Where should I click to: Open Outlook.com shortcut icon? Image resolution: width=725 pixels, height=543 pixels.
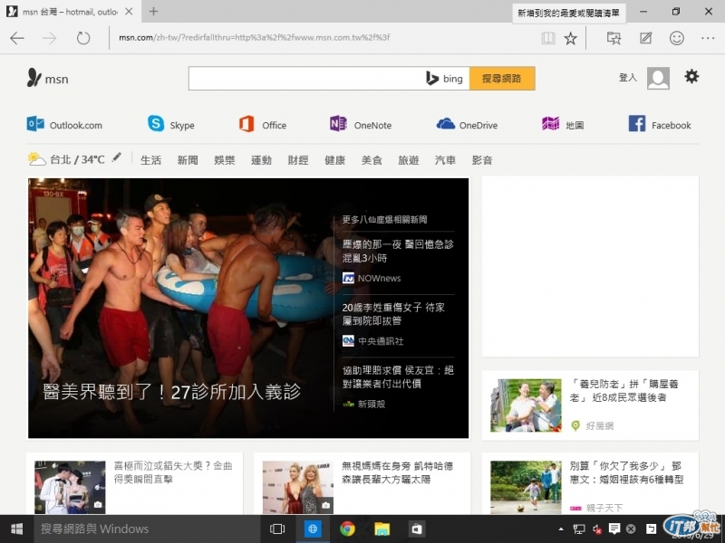click(64, 125)
